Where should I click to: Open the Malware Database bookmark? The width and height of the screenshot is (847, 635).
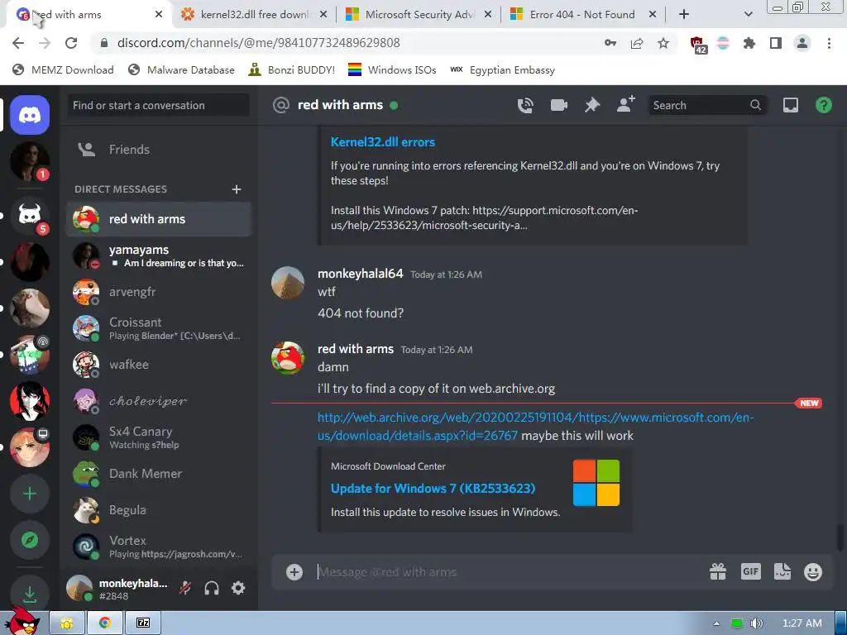181,69
